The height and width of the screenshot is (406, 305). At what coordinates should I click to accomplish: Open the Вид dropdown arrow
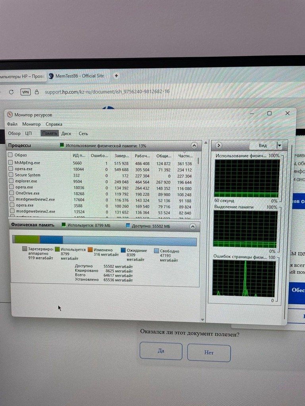click(279, 146)
